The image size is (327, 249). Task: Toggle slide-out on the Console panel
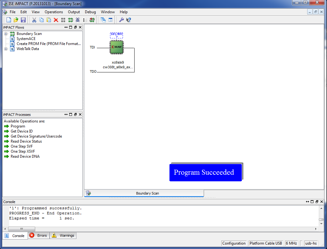[308, 201]
